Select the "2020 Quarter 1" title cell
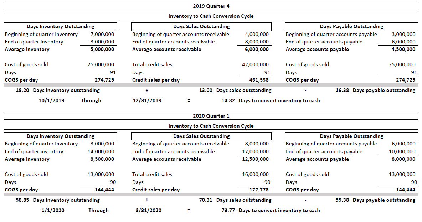Screen dimensions: 422x222 point(210,116)
